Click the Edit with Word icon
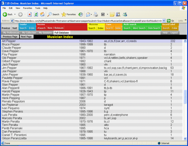The image size is (188, 146). pos(103,14)
